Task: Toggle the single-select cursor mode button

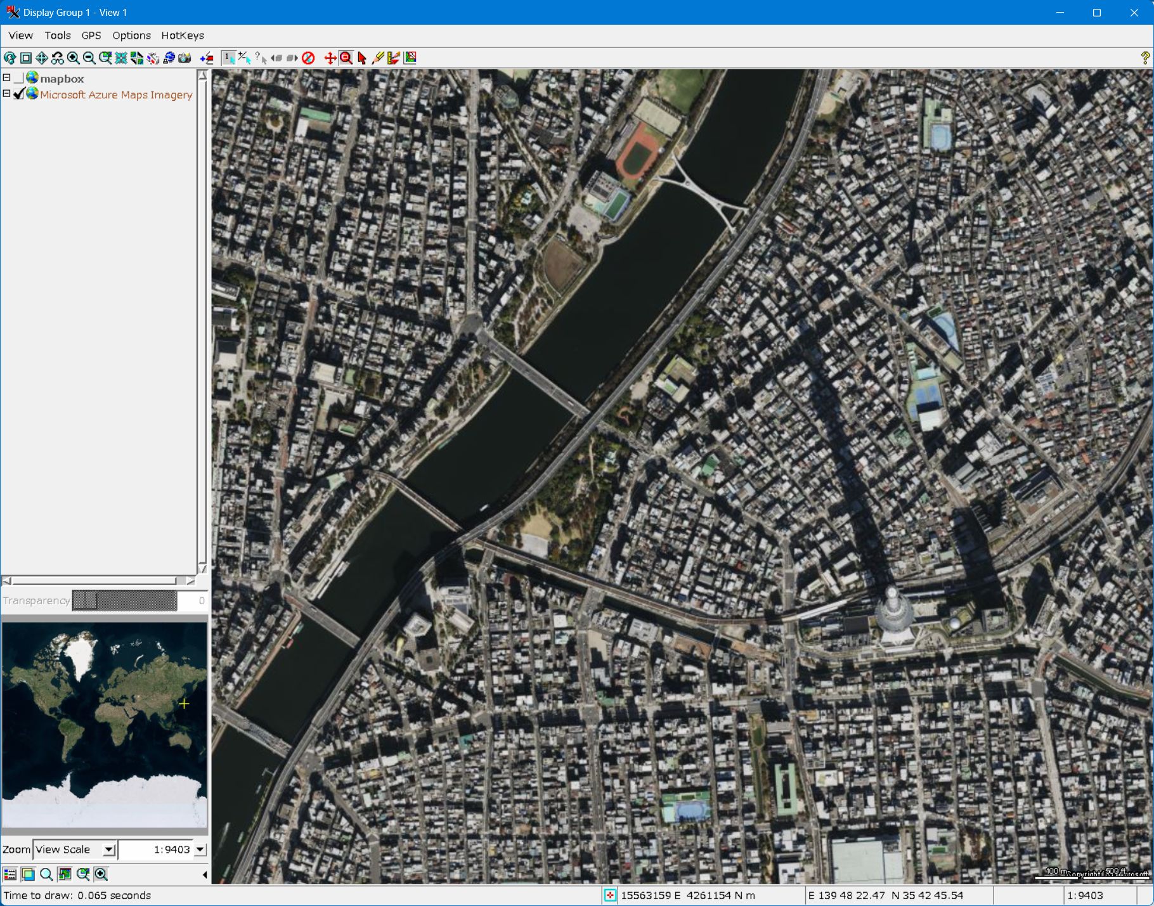Action: coord(229,58)
